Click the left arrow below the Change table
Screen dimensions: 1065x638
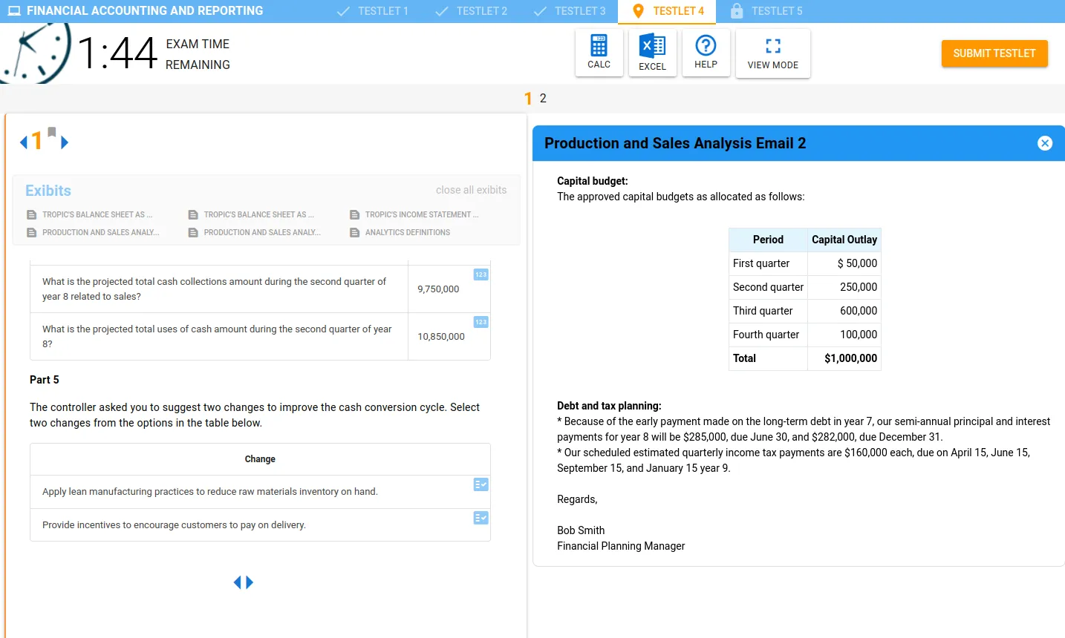point(238,582)
